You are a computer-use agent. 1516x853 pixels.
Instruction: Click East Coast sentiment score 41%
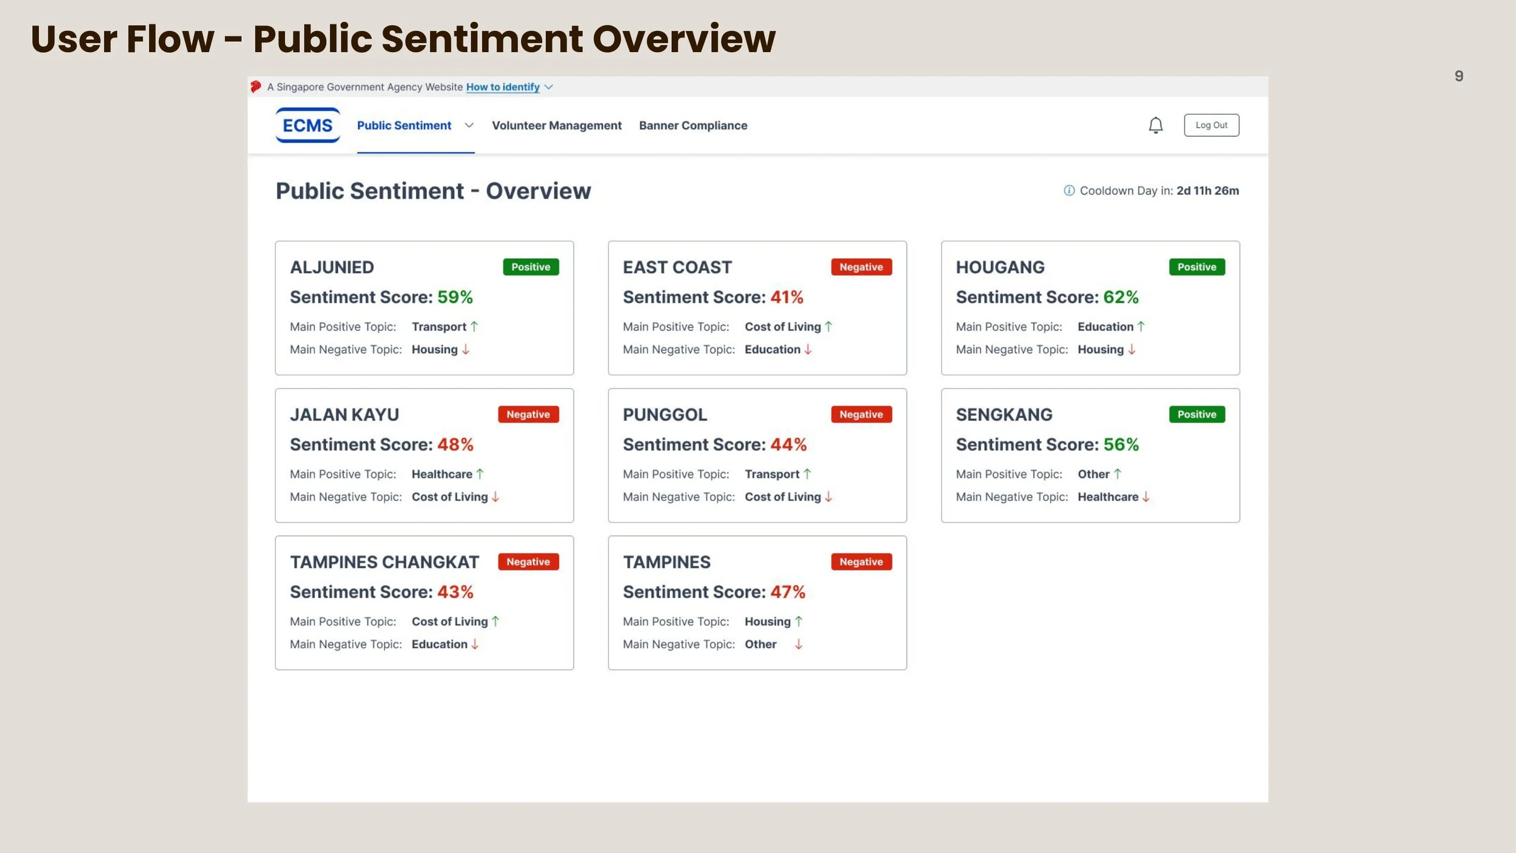(x=787, y=297)
